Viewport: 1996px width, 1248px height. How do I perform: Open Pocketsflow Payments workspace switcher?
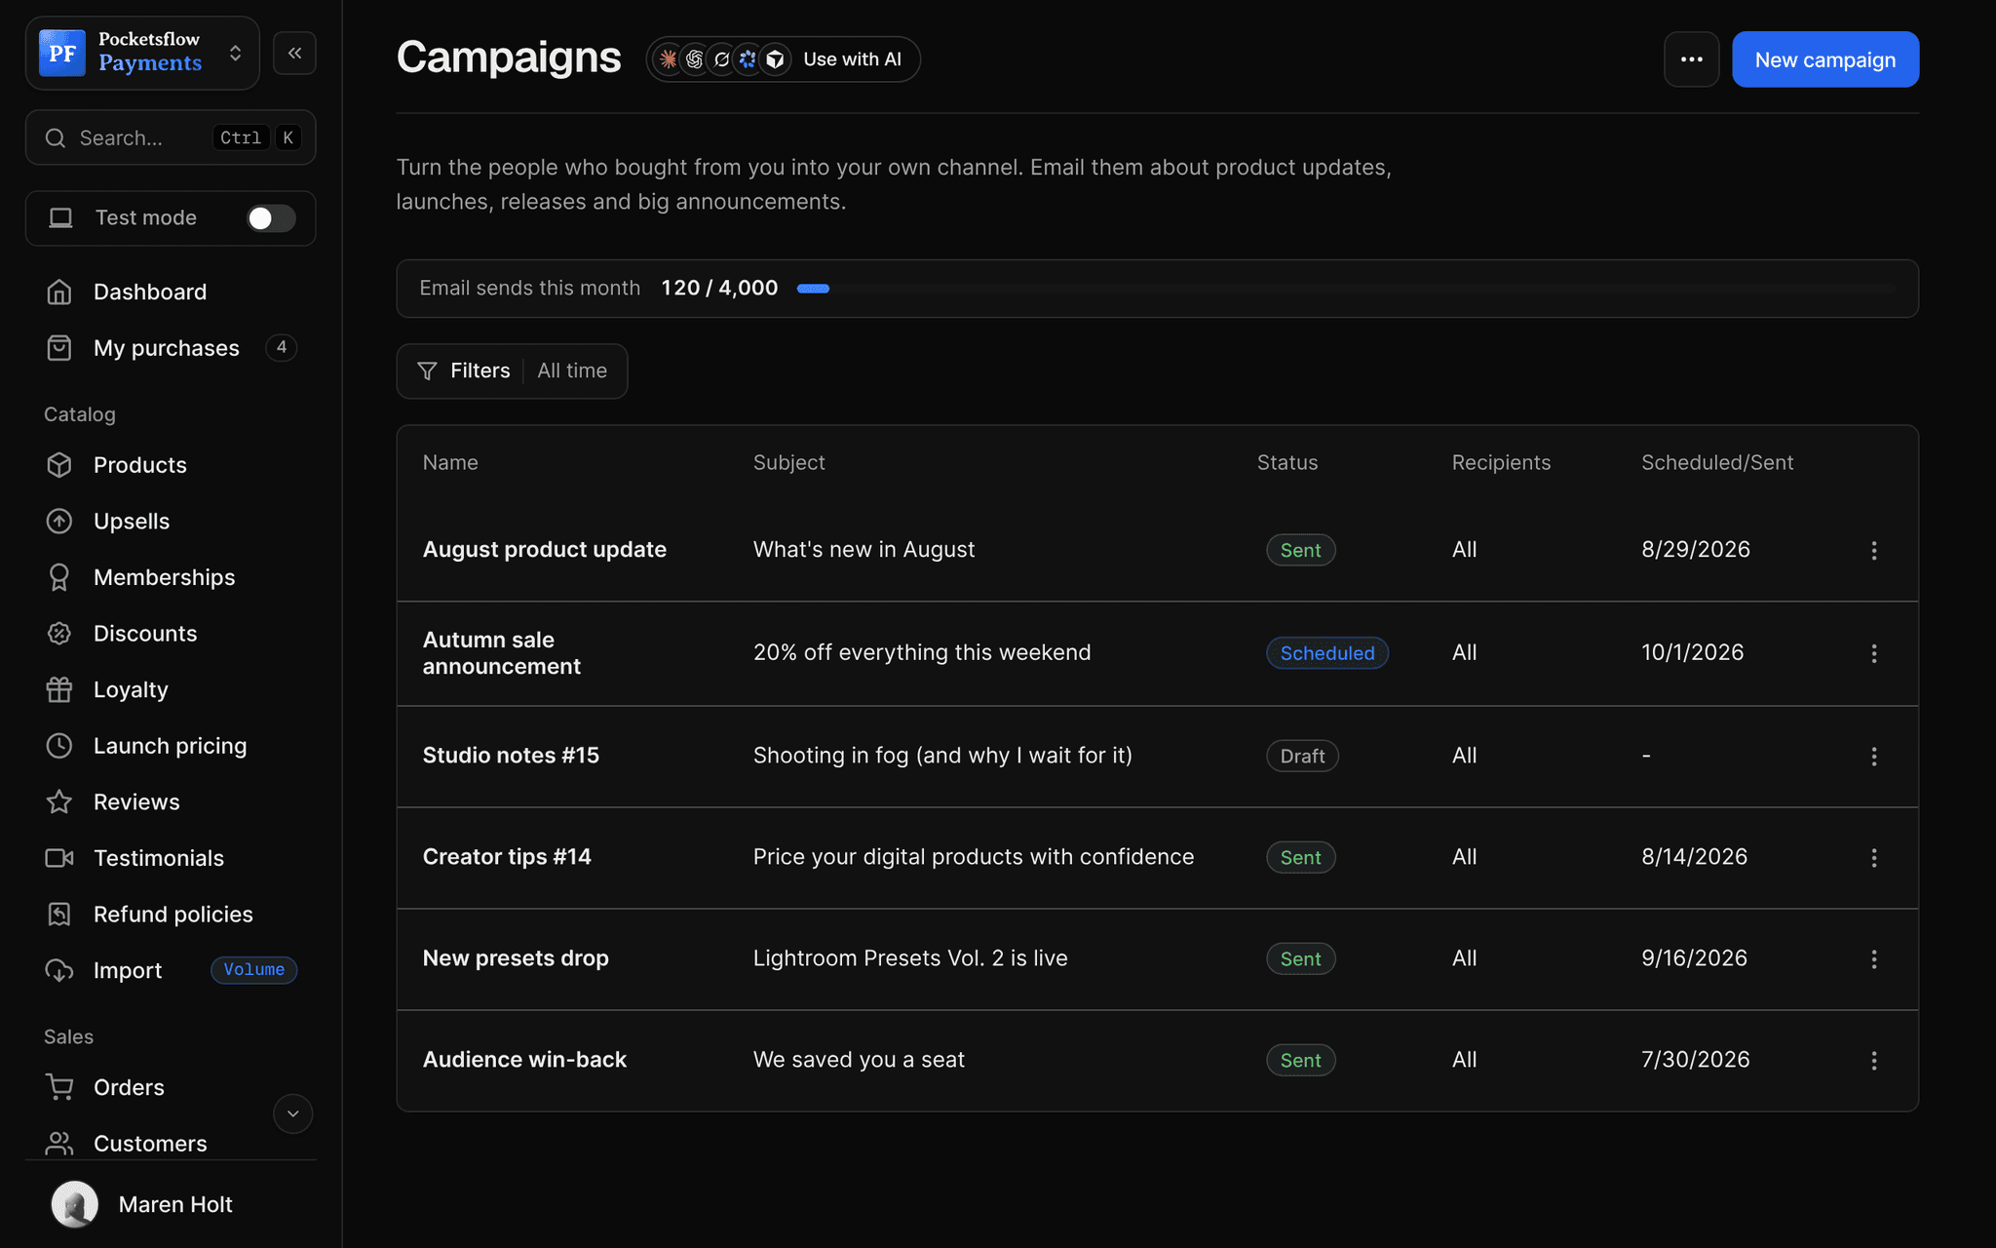coord(142,53)
